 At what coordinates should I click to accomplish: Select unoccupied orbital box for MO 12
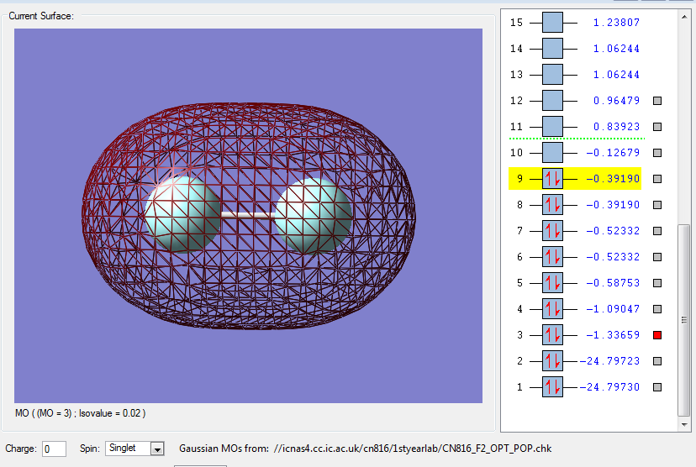tap(552, 101)
